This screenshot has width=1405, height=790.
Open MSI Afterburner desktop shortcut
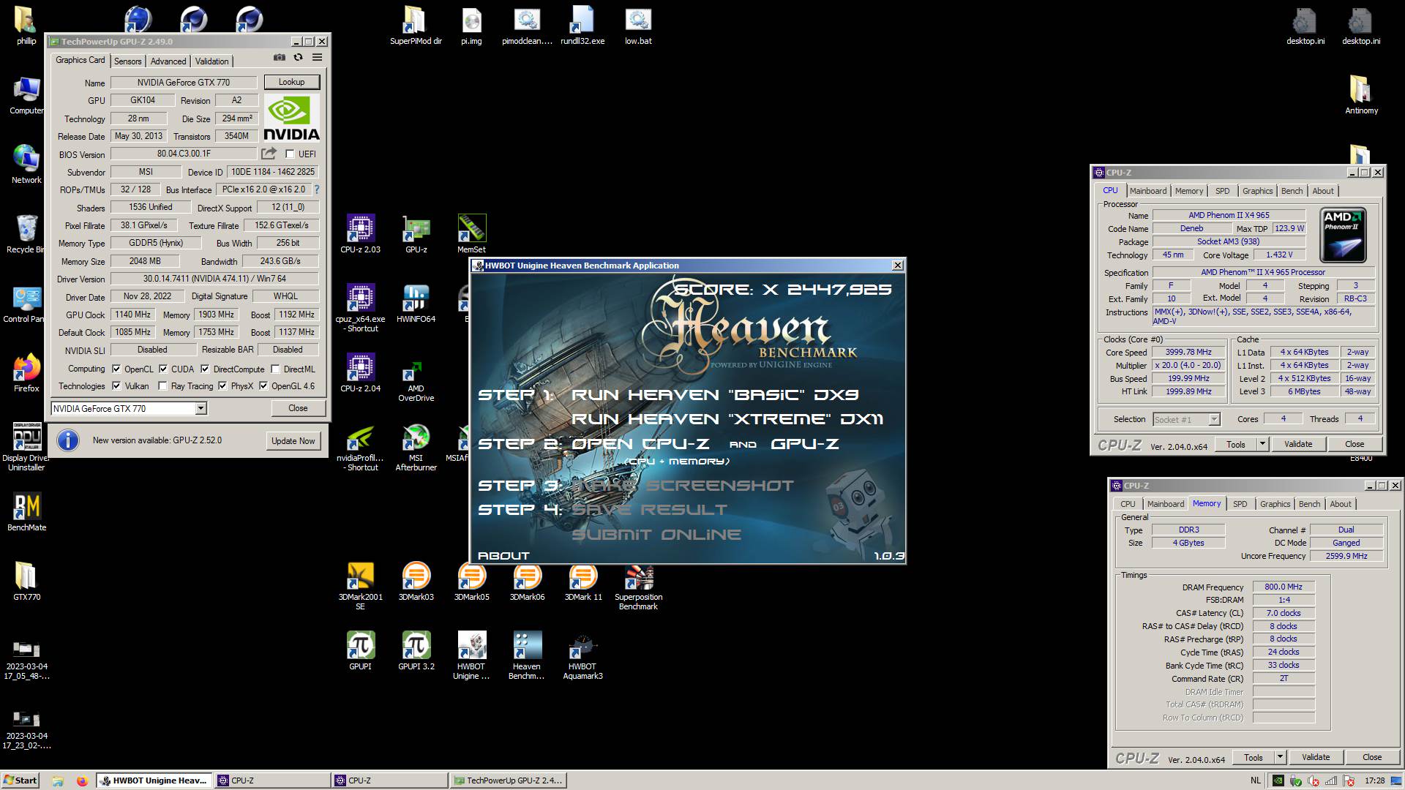click(416, 448)
